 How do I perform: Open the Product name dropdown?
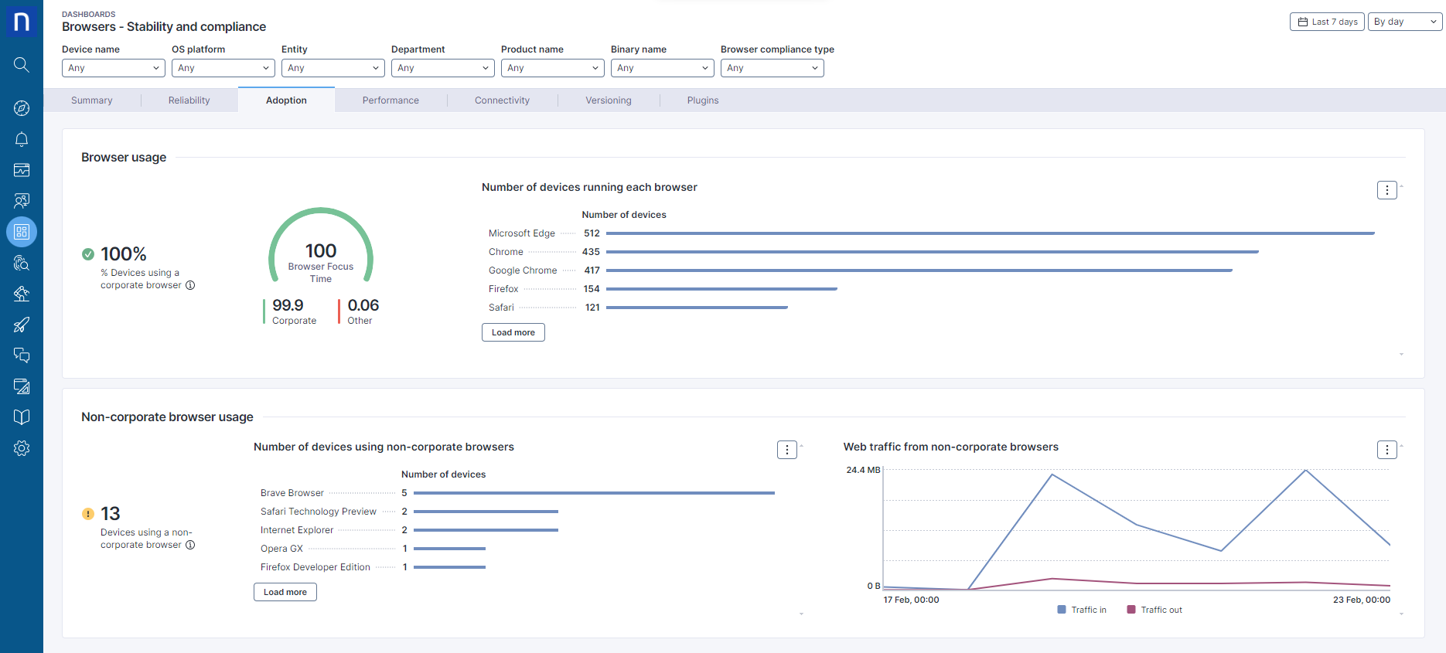[553, 68]
